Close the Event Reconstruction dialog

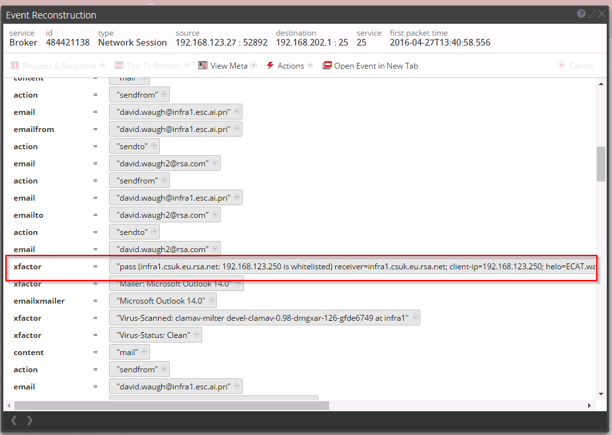[602, 14]
